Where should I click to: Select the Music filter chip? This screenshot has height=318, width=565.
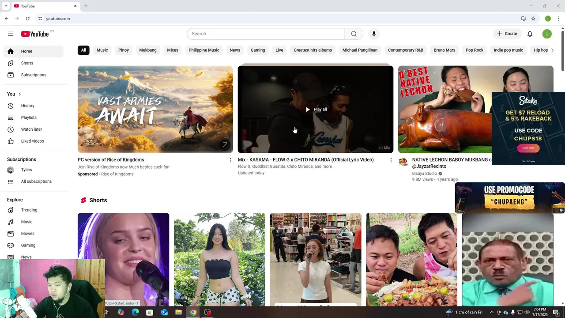click(102, 50)
